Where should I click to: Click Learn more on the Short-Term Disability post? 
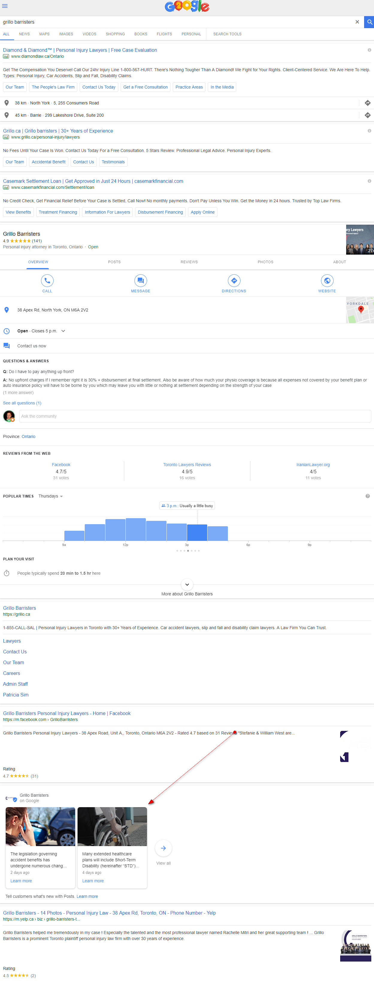point(93,881)
